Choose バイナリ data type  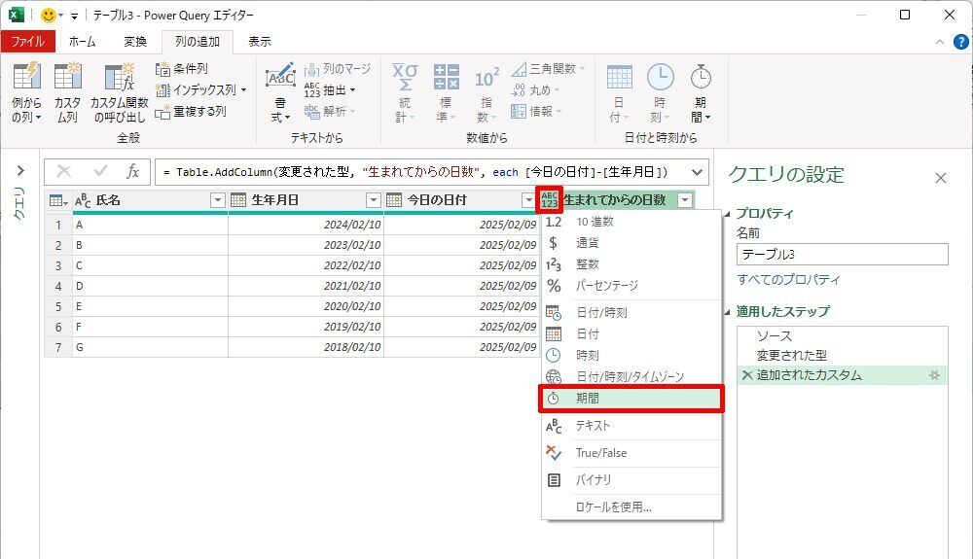click(631, 480)
